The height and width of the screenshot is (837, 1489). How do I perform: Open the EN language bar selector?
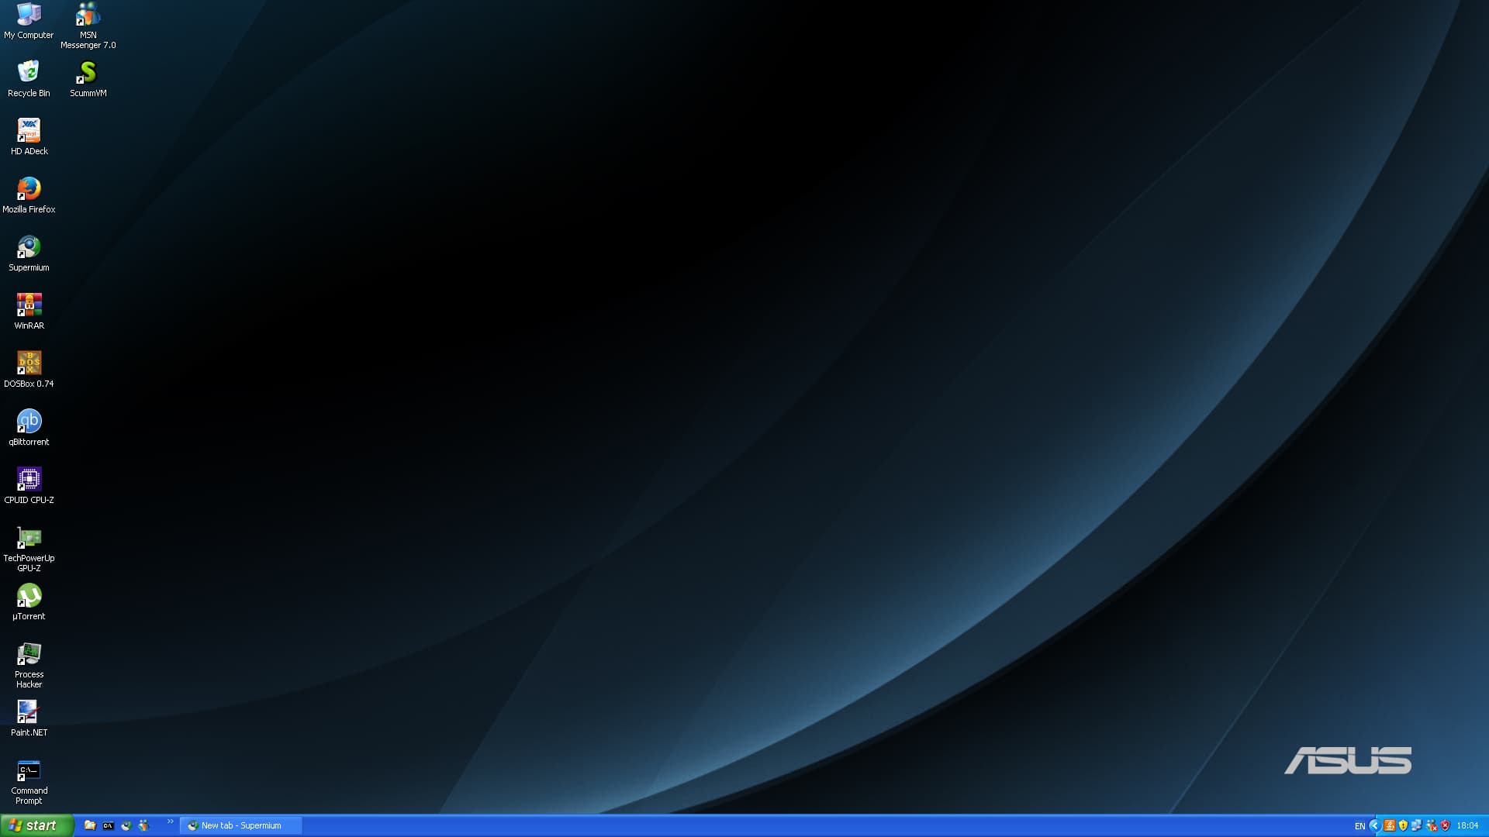click(x=1359, y=826)
